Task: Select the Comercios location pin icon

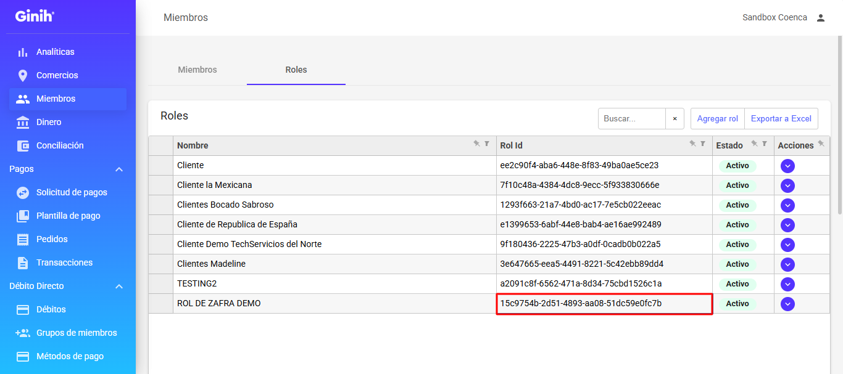Action: pyautogui.click(x=23, y=75)
